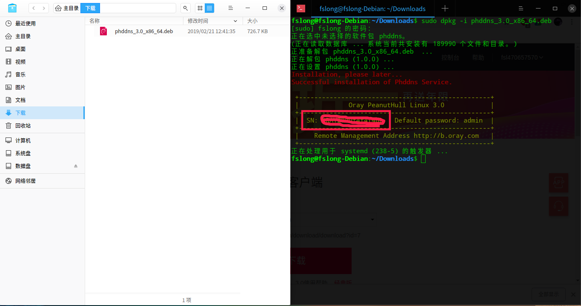Click the Debian package file icon
This screenshot has height=306, width=581.
pos(103,31)
